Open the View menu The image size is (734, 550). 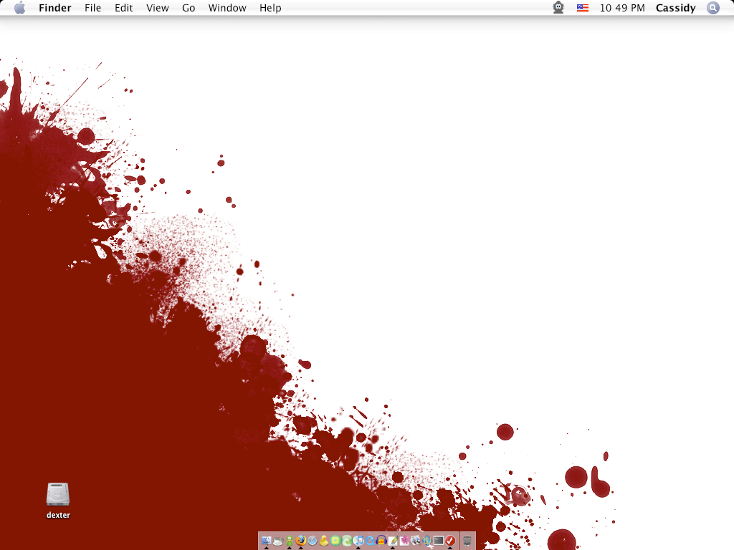pos(157,8)
